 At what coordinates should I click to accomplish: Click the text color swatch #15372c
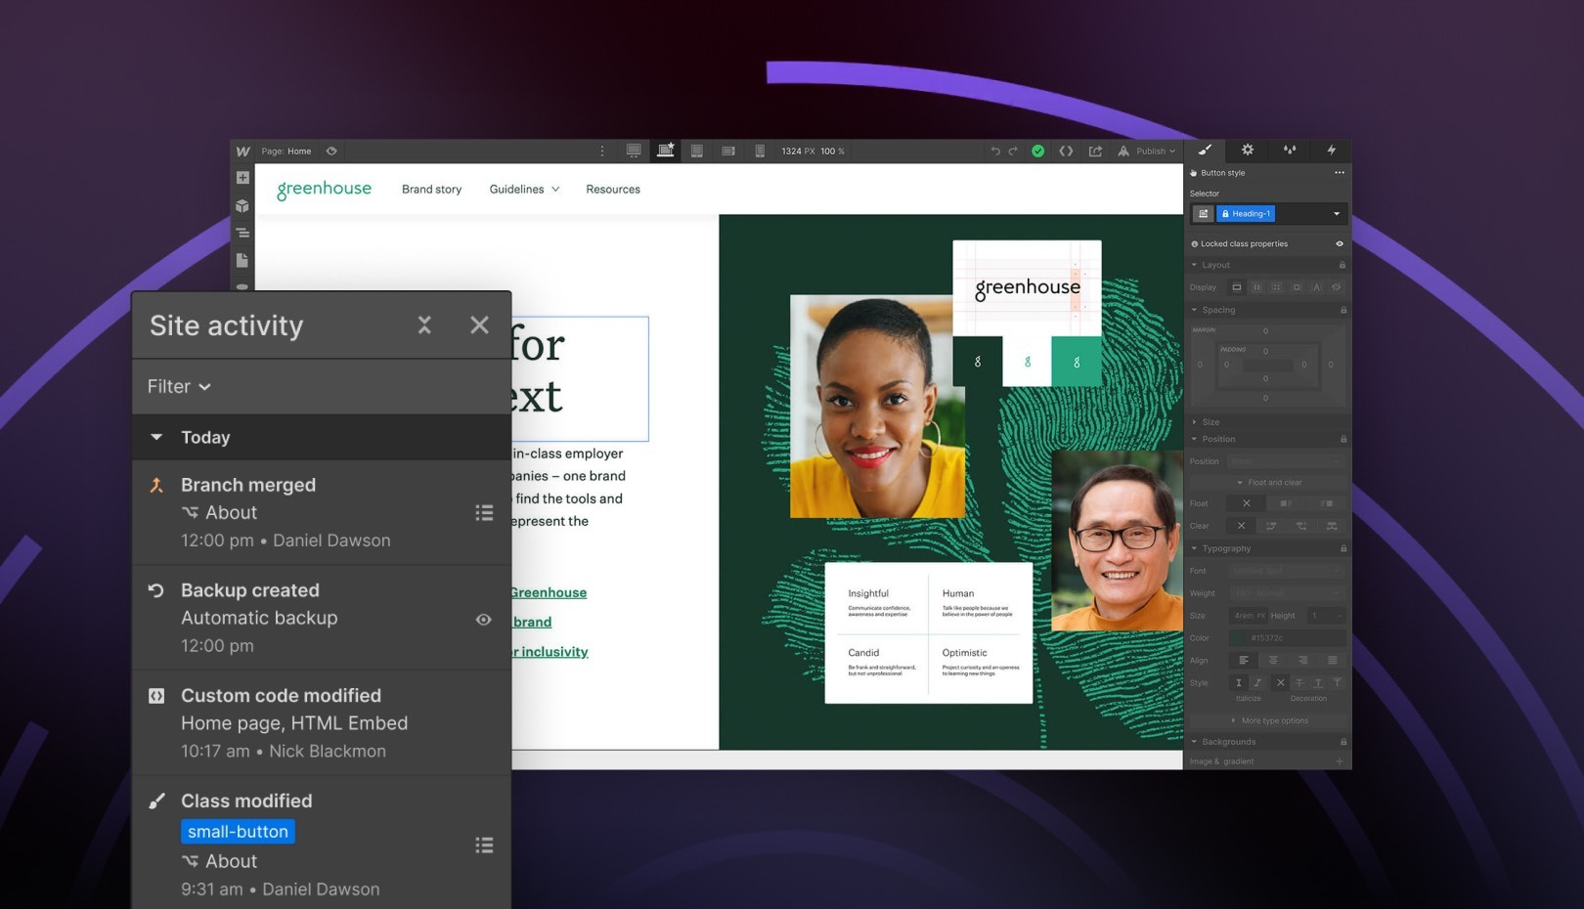tap(1239, 638)
